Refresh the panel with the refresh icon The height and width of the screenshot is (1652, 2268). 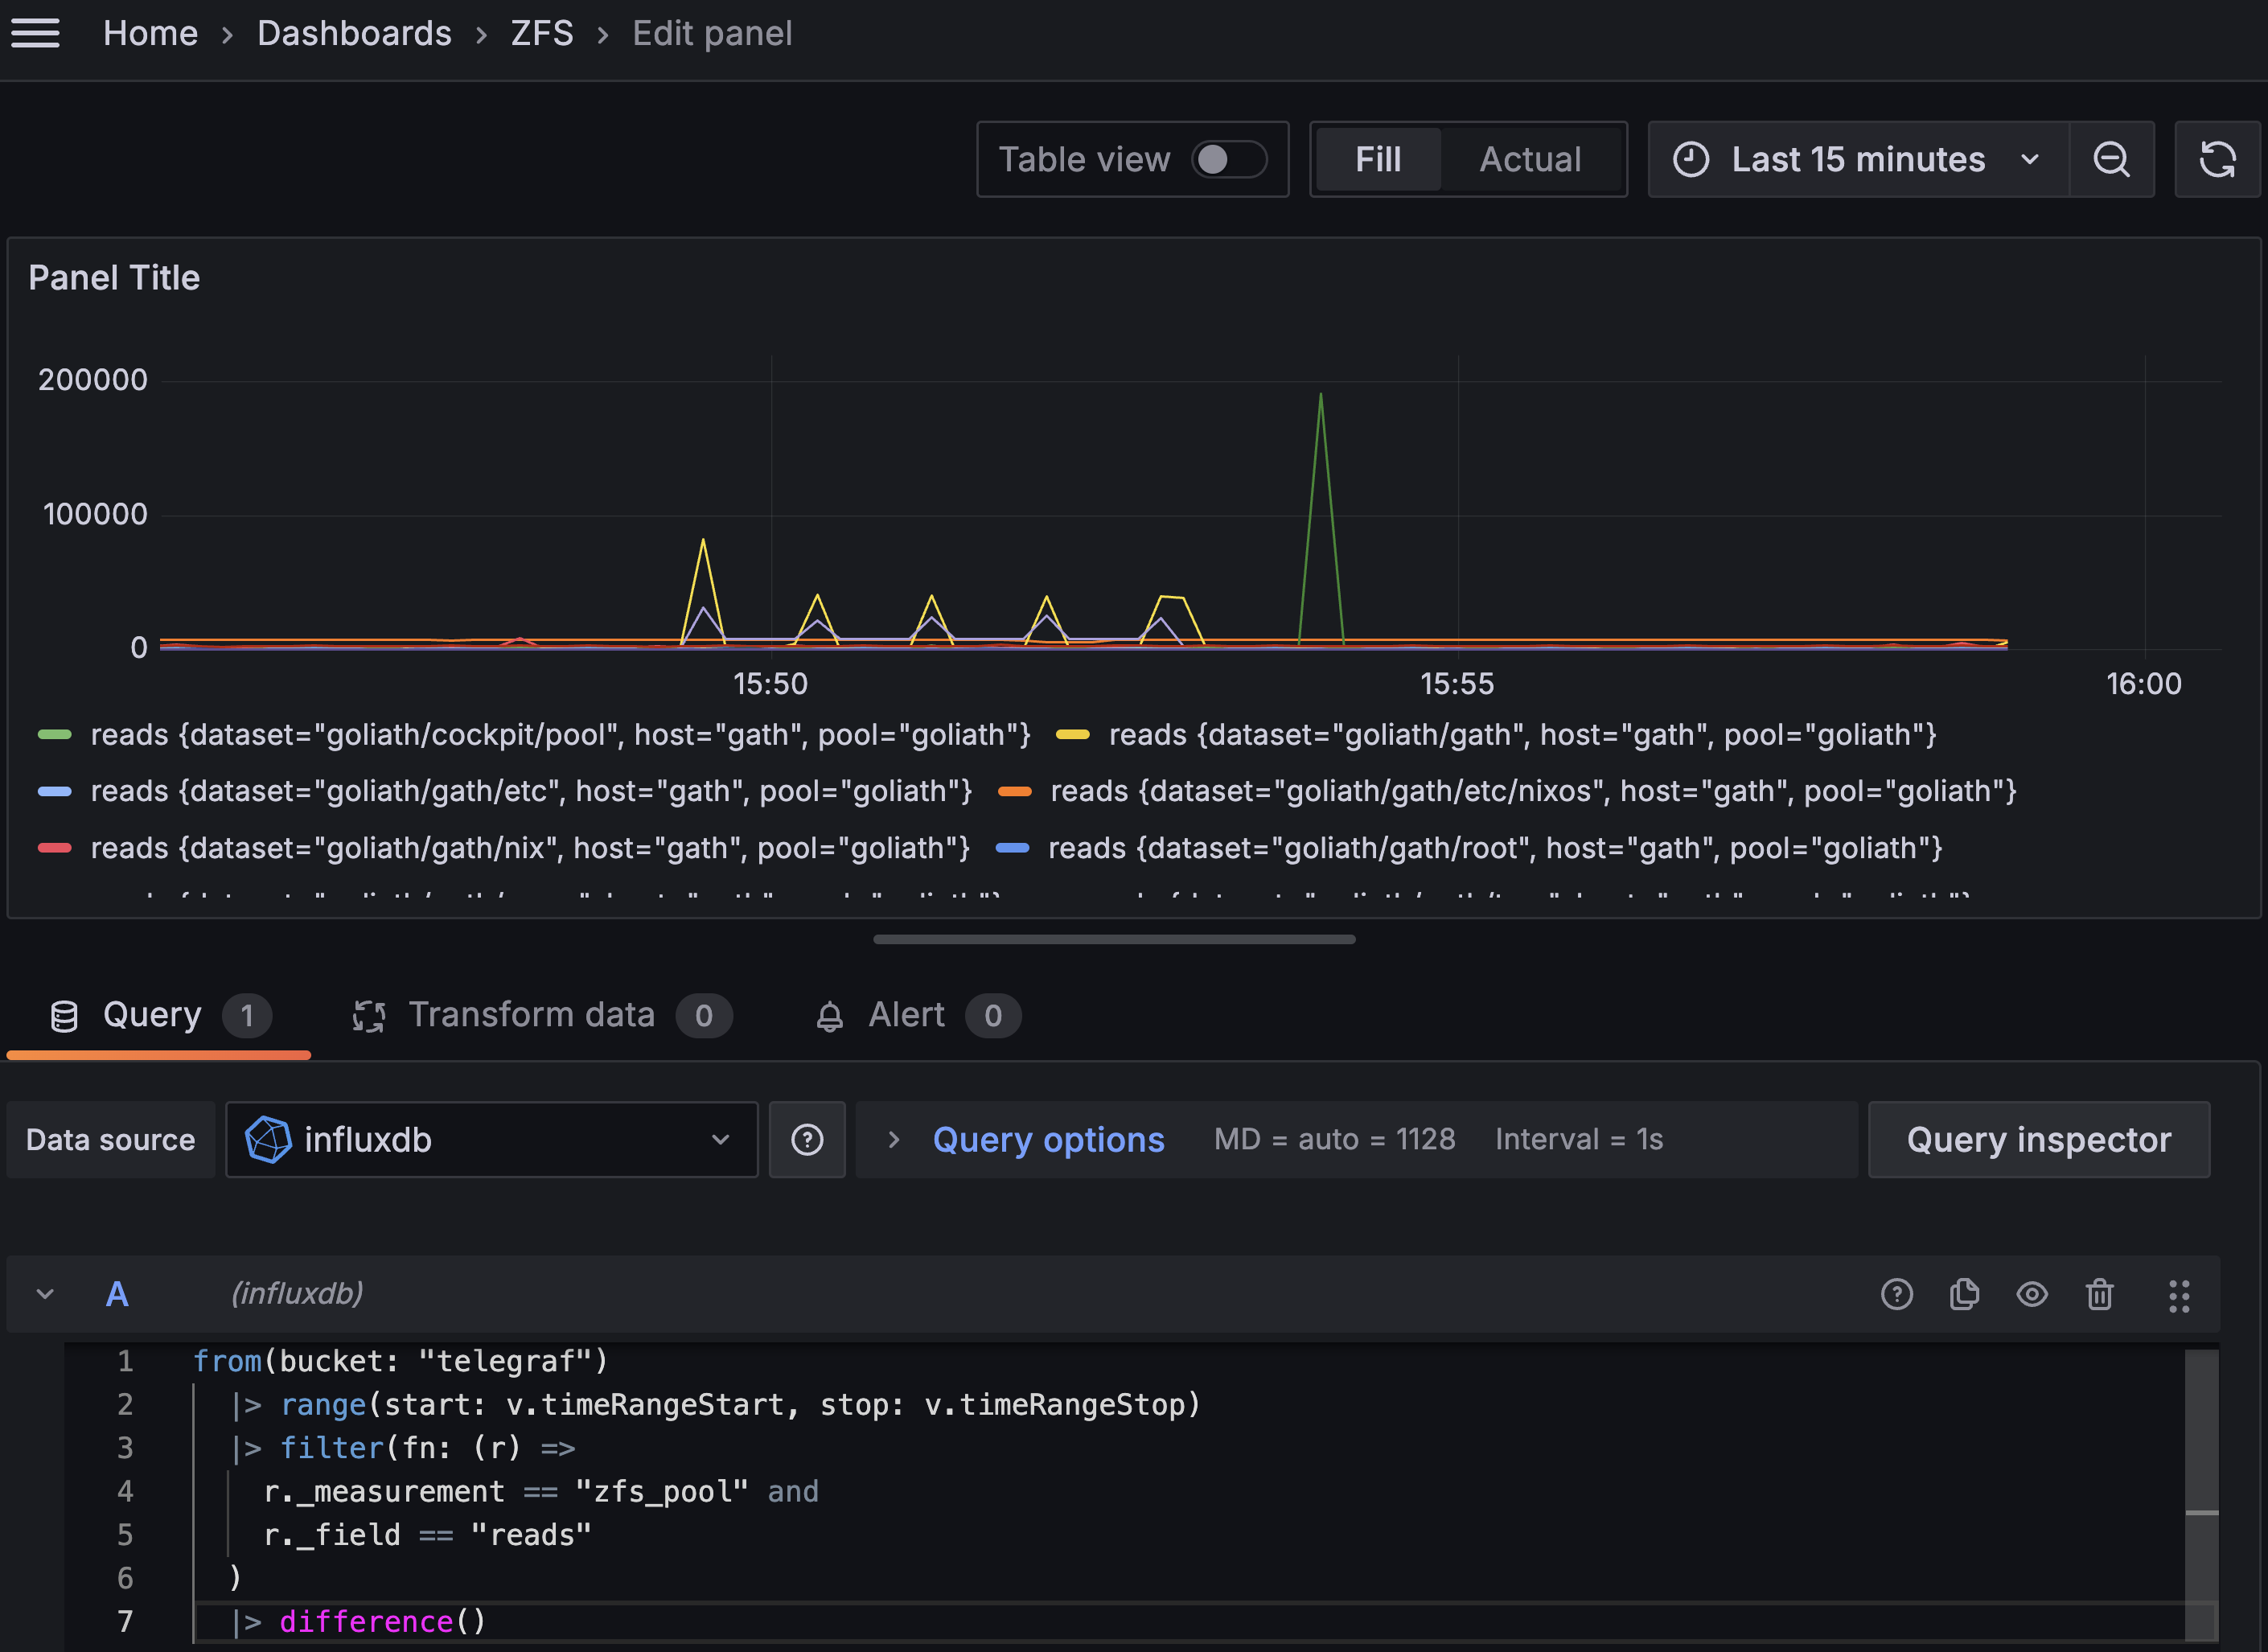point(2218,159)
